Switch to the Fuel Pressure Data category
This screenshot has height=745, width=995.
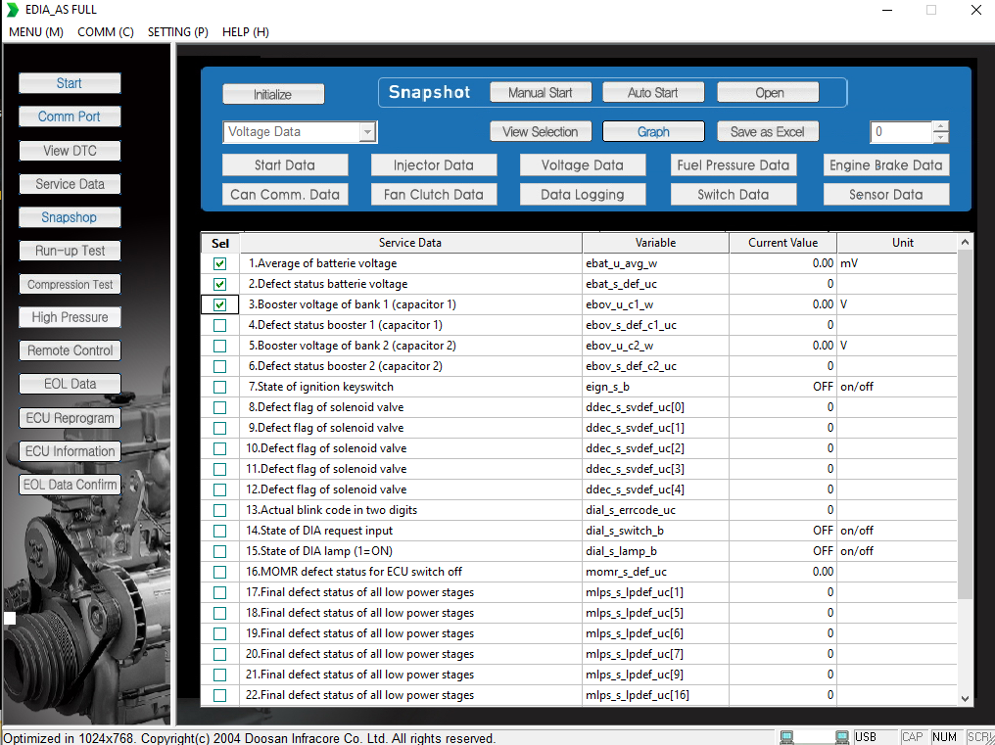(x=733, y=165)
